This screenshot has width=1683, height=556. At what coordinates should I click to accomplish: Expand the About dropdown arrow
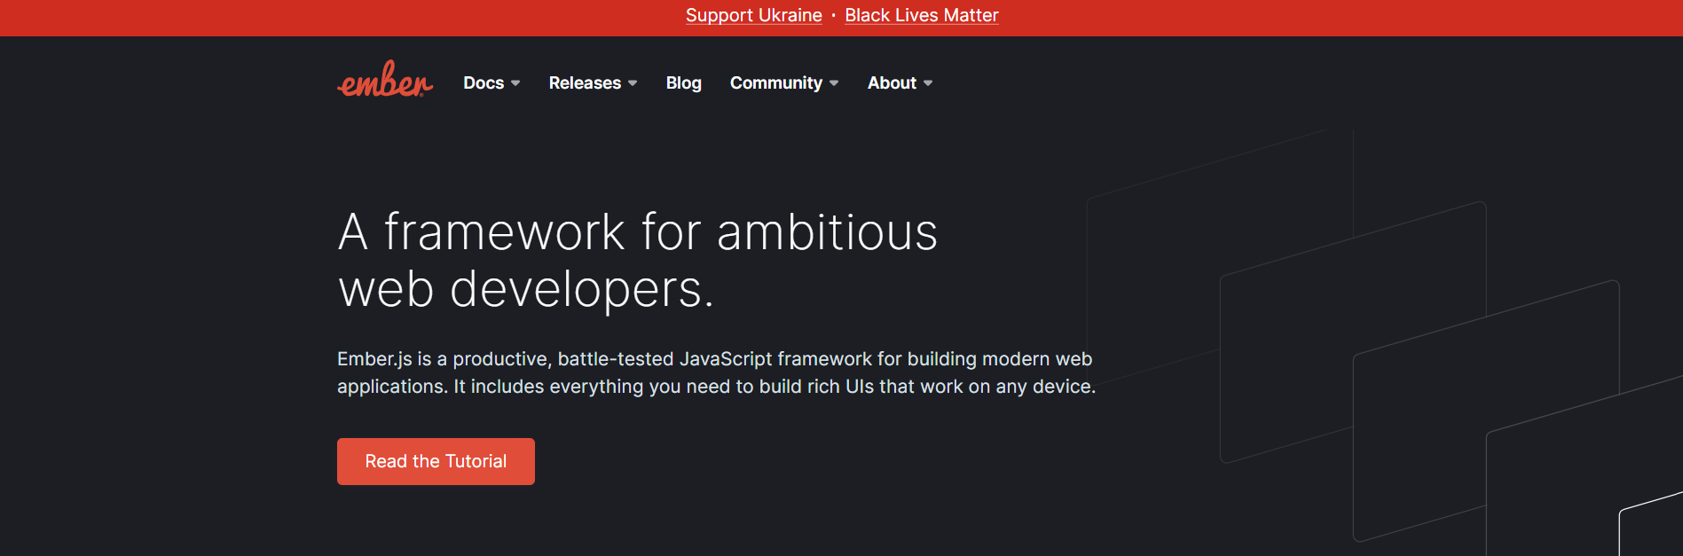tap(928, 83)
